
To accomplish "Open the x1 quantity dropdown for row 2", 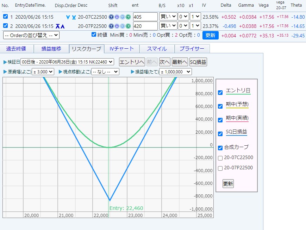I will coord(195,26).
